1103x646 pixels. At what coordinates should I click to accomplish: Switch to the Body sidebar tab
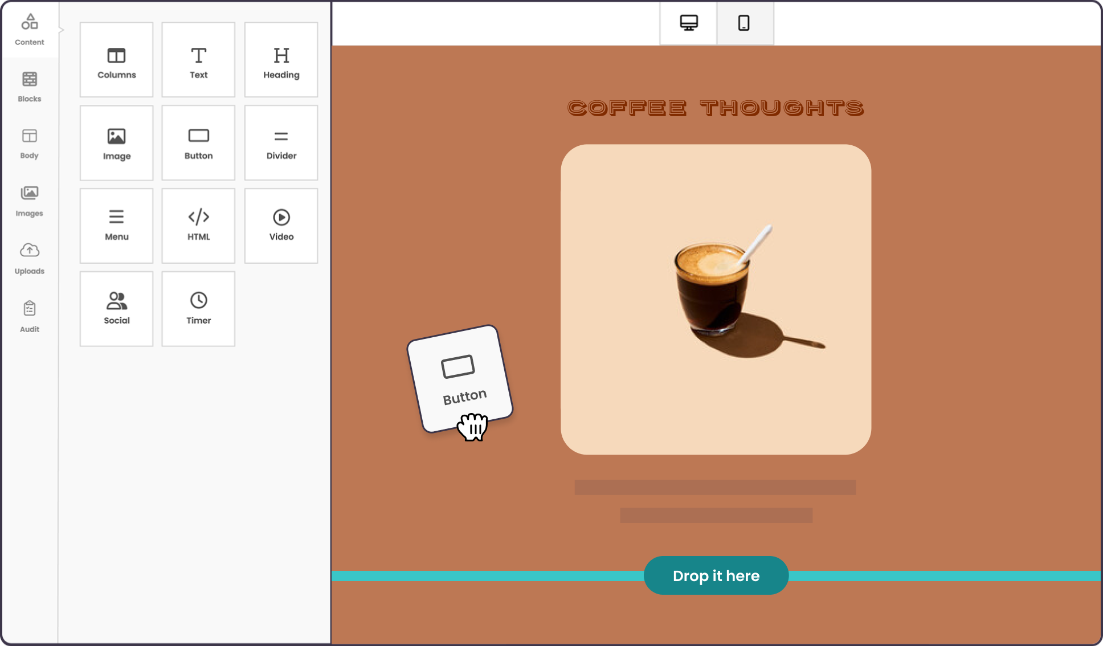pyautogui.click(x=30, y=144)
